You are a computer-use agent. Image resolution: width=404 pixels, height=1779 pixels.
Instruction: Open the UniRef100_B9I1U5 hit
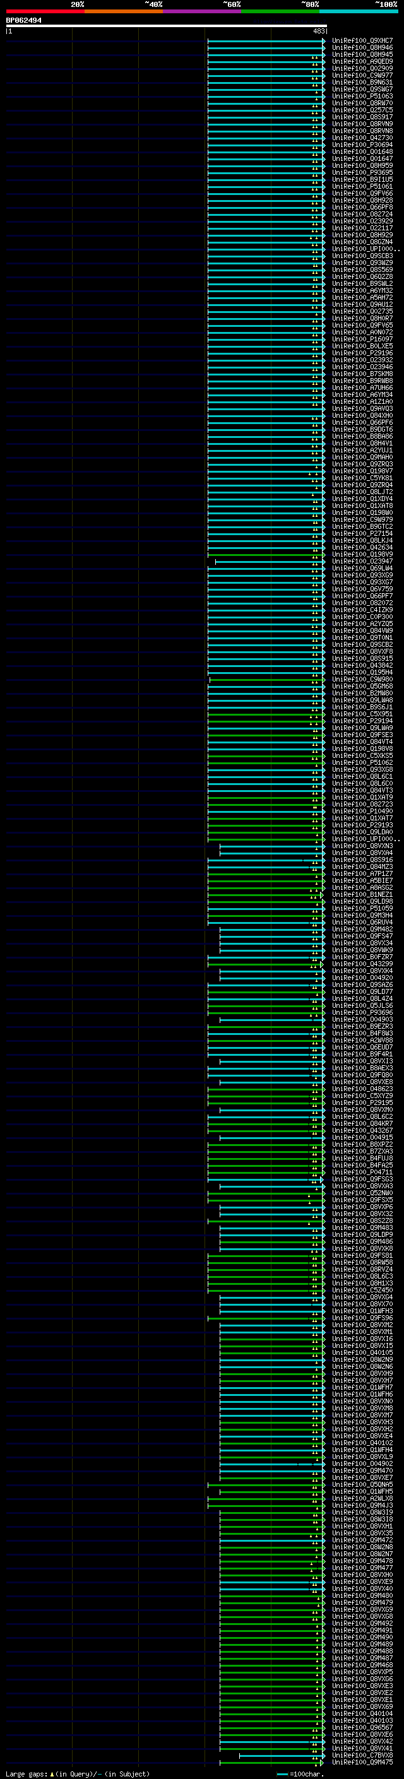[362, 180]
